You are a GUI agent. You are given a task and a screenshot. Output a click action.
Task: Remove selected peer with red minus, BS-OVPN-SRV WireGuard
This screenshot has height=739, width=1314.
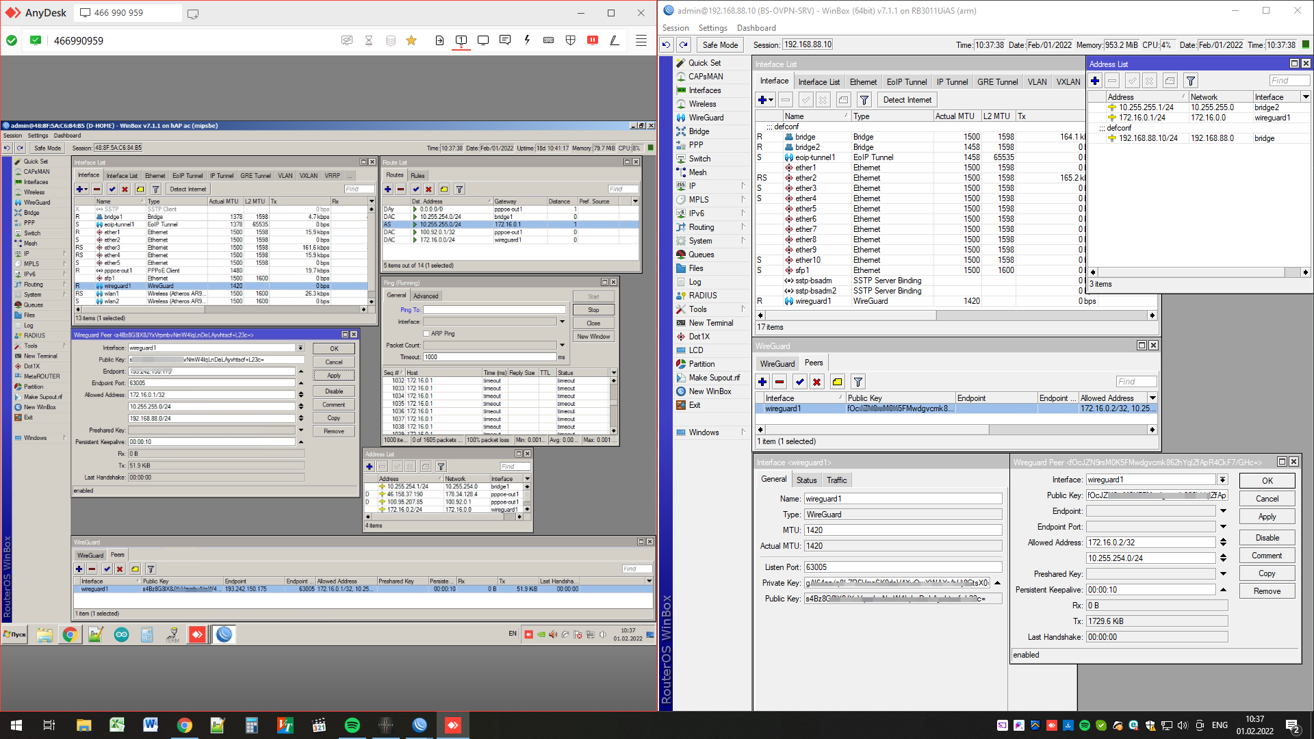point(780,382)
